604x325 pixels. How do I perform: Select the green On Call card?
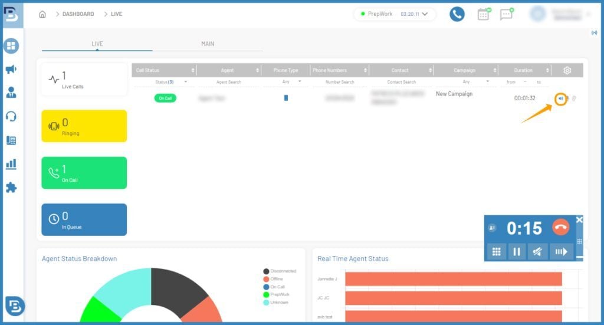click(x=84, y=173)
